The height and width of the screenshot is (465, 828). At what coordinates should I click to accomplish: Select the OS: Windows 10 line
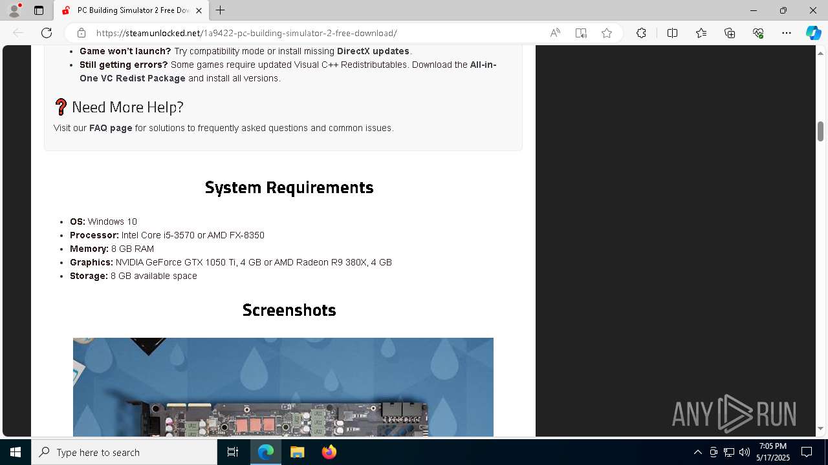tap(103, 222)
